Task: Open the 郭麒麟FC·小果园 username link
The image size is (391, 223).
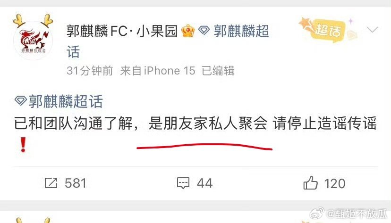Action: [122, 31]
